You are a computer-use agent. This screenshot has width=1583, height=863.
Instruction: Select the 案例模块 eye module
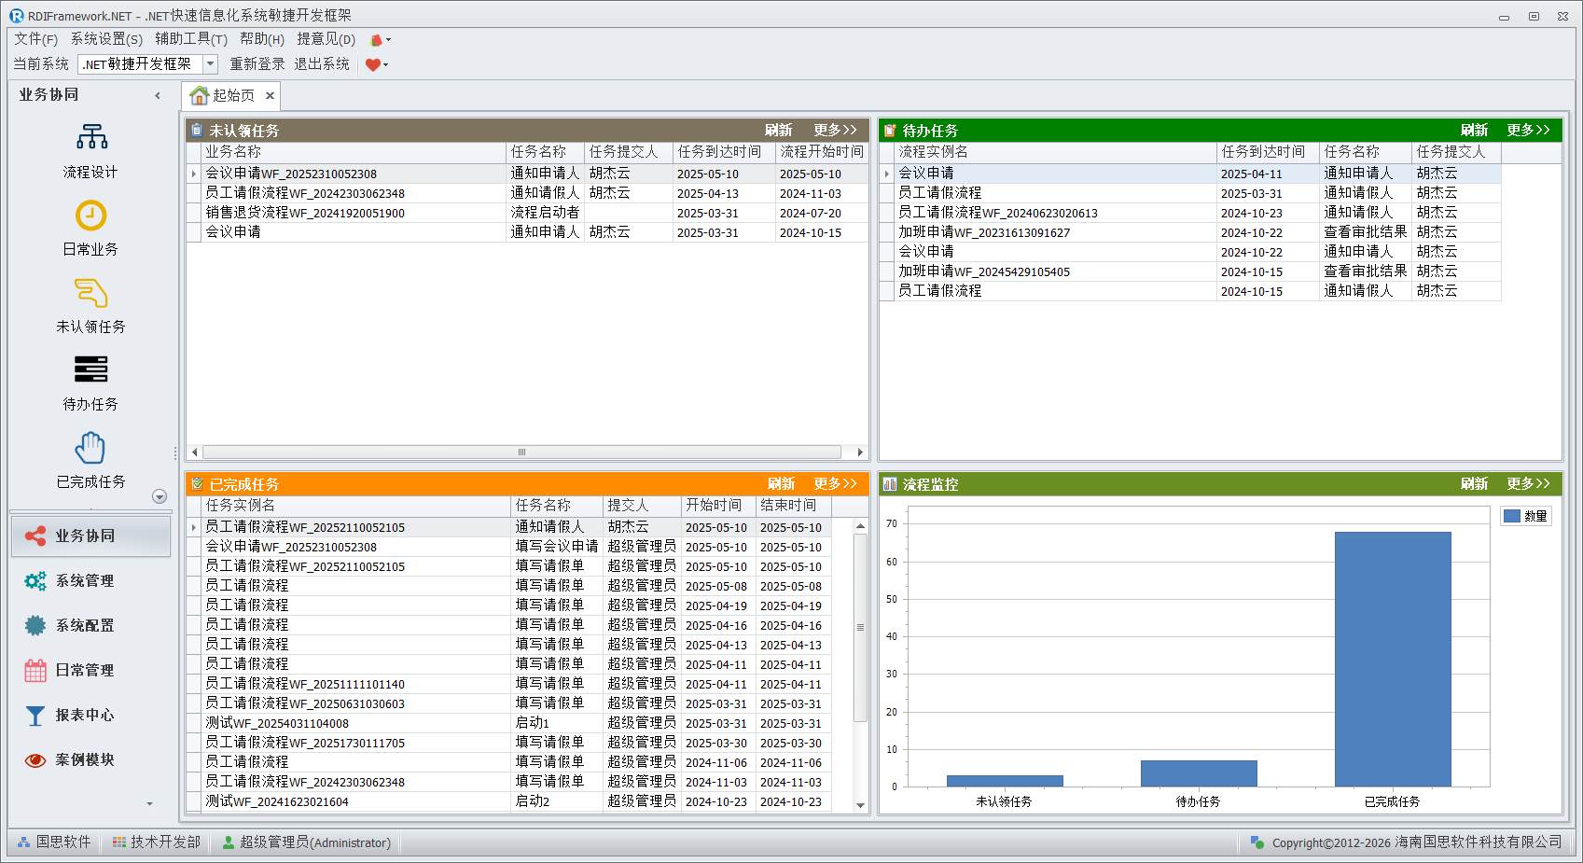(x=84, y=760)
